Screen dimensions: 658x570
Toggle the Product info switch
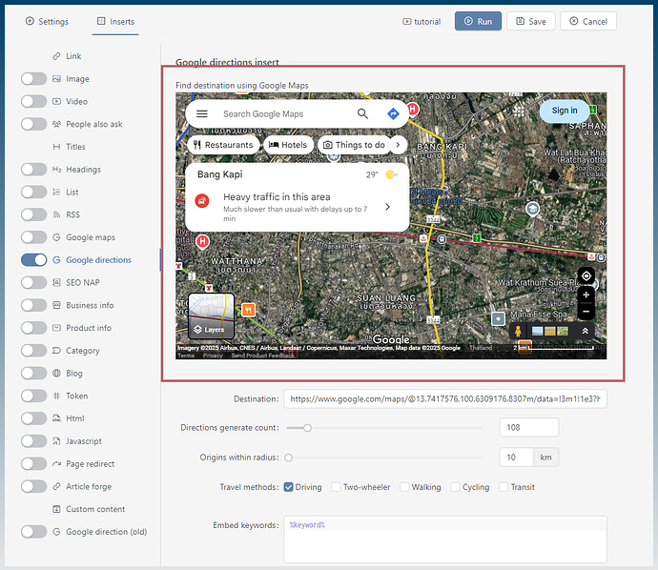point(34,328)
